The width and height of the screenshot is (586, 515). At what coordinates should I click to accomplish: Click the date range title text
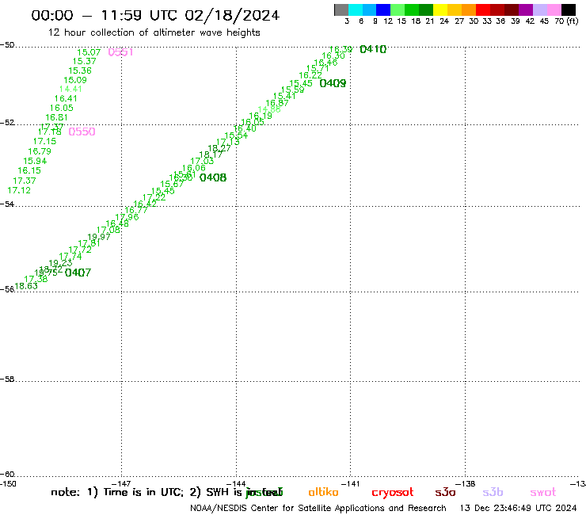tap(155, 15)
